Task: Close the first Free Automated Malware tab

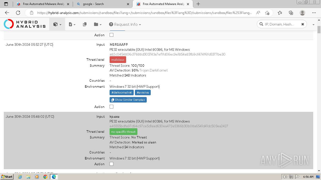Action: pyautogui.click(x=68, y=4)
